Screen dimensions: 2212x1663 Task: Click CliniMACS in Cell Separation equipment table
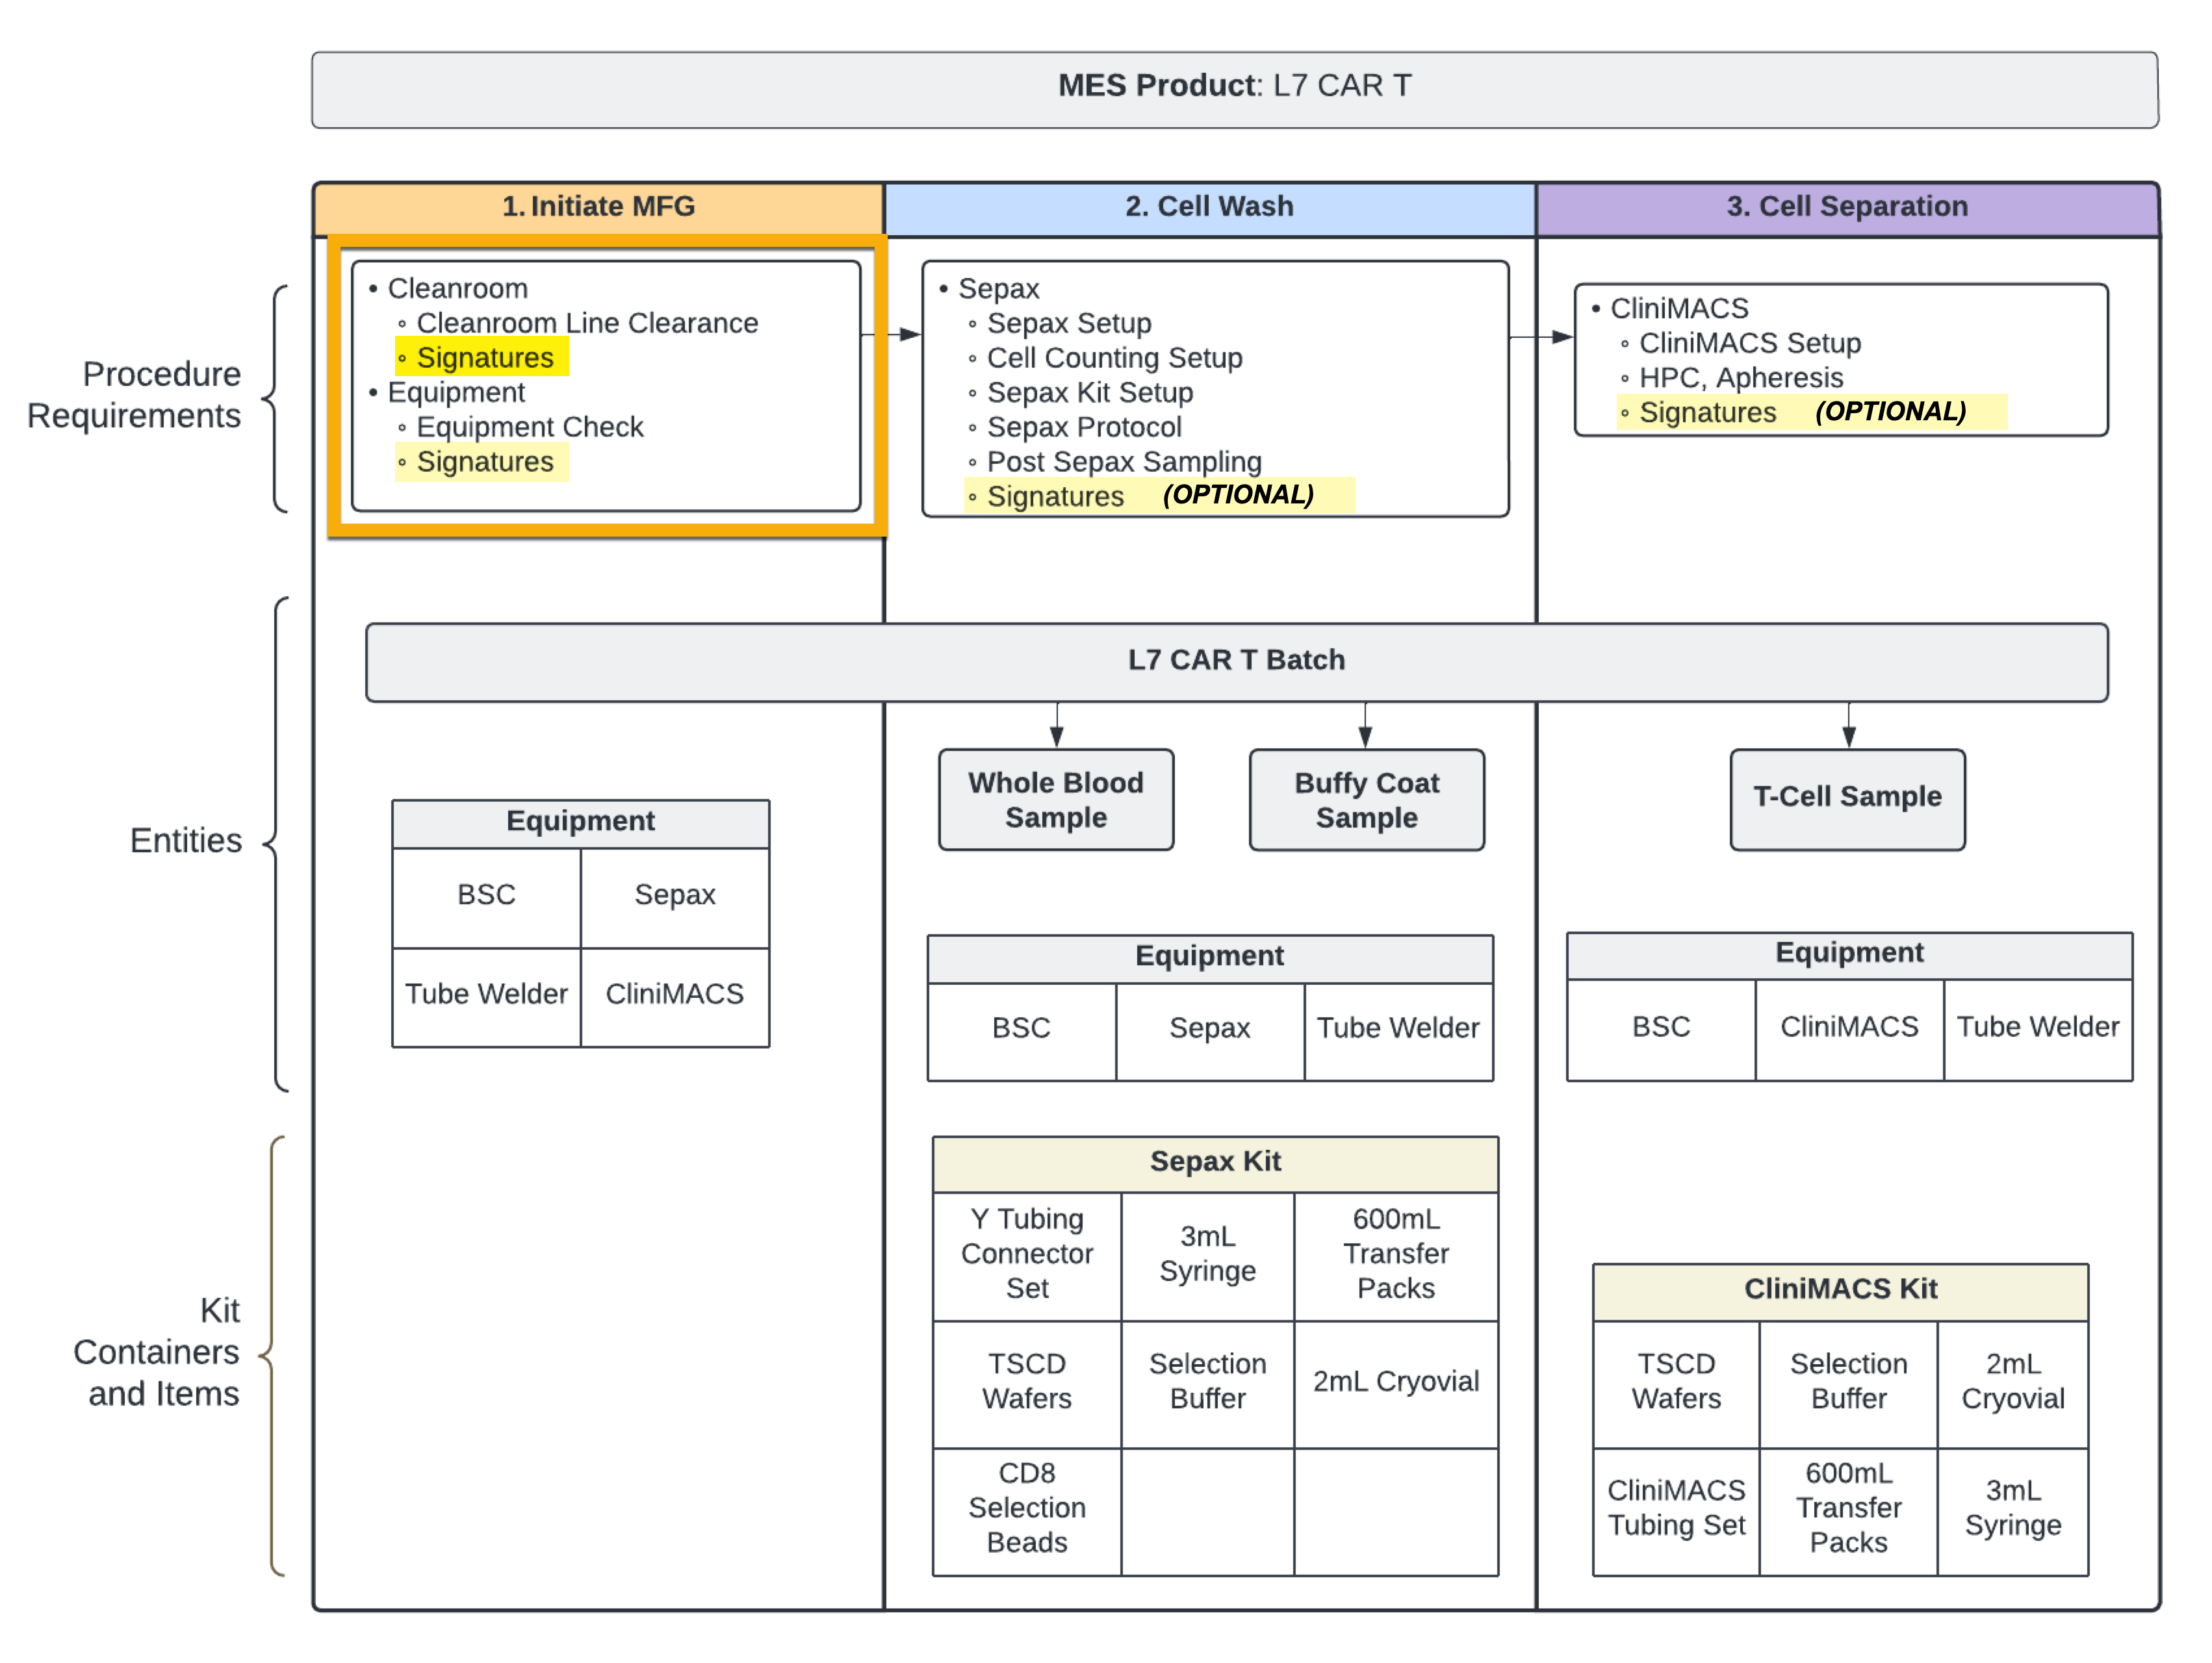[x=1850, y=1030]
